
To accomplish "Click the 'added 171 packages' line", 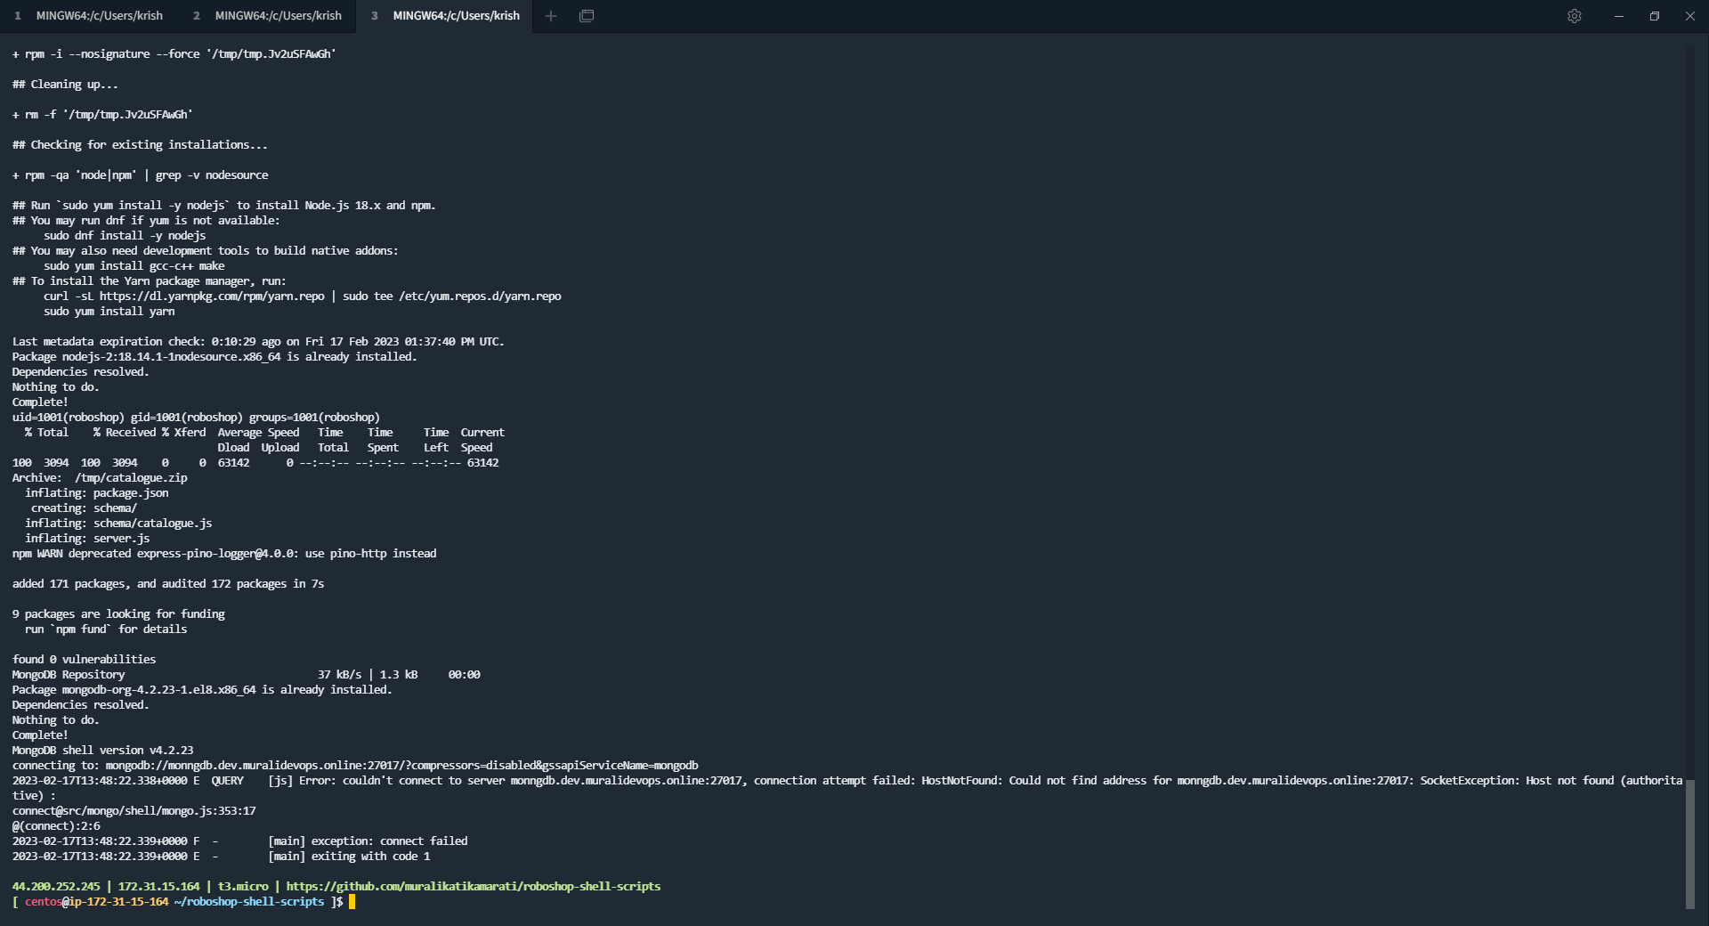I will pos(168,584).
